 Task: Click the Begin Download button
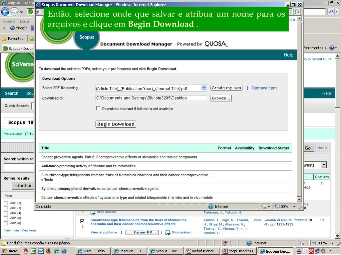[116, 124]
